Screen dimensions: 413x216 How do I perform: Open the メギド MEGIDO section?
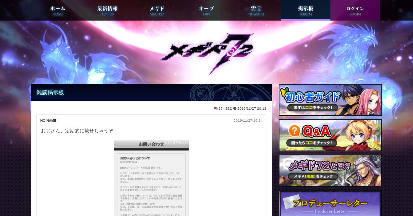[x=157, y=10]
